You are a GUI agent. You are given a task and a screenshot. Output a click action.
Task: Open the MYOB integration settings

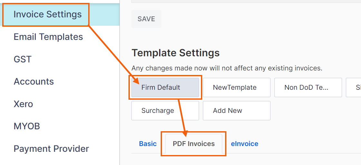click(27, 126)
